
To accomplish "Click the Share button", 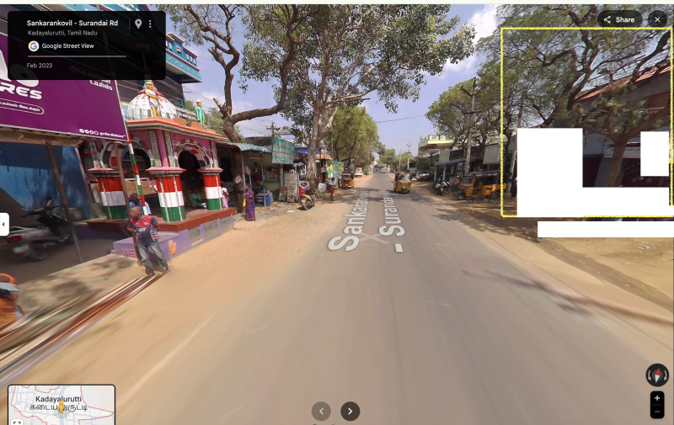I will [x=619, y=19].
